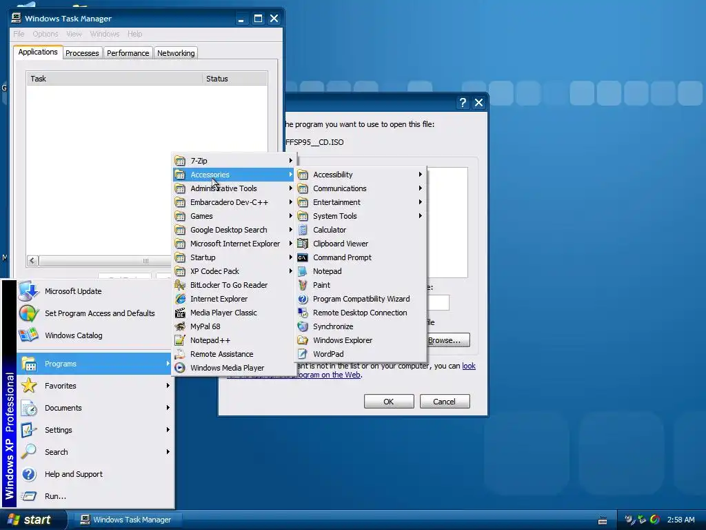Launch MyPal 68 browser
The width and height of the screenshot is (706, 530).
tap(234, 326)
